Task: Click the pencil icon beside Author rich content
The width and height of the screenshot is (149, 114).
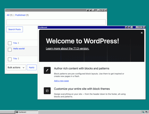Action: coord(47,70)
